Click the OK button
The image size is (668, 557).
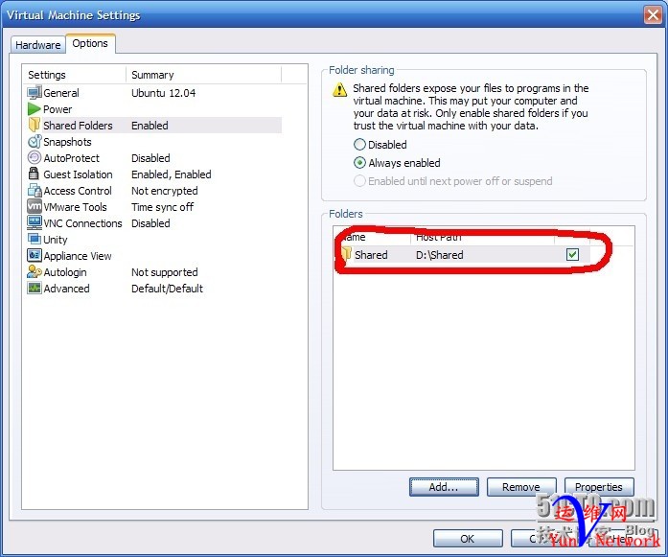coord(468,539)
